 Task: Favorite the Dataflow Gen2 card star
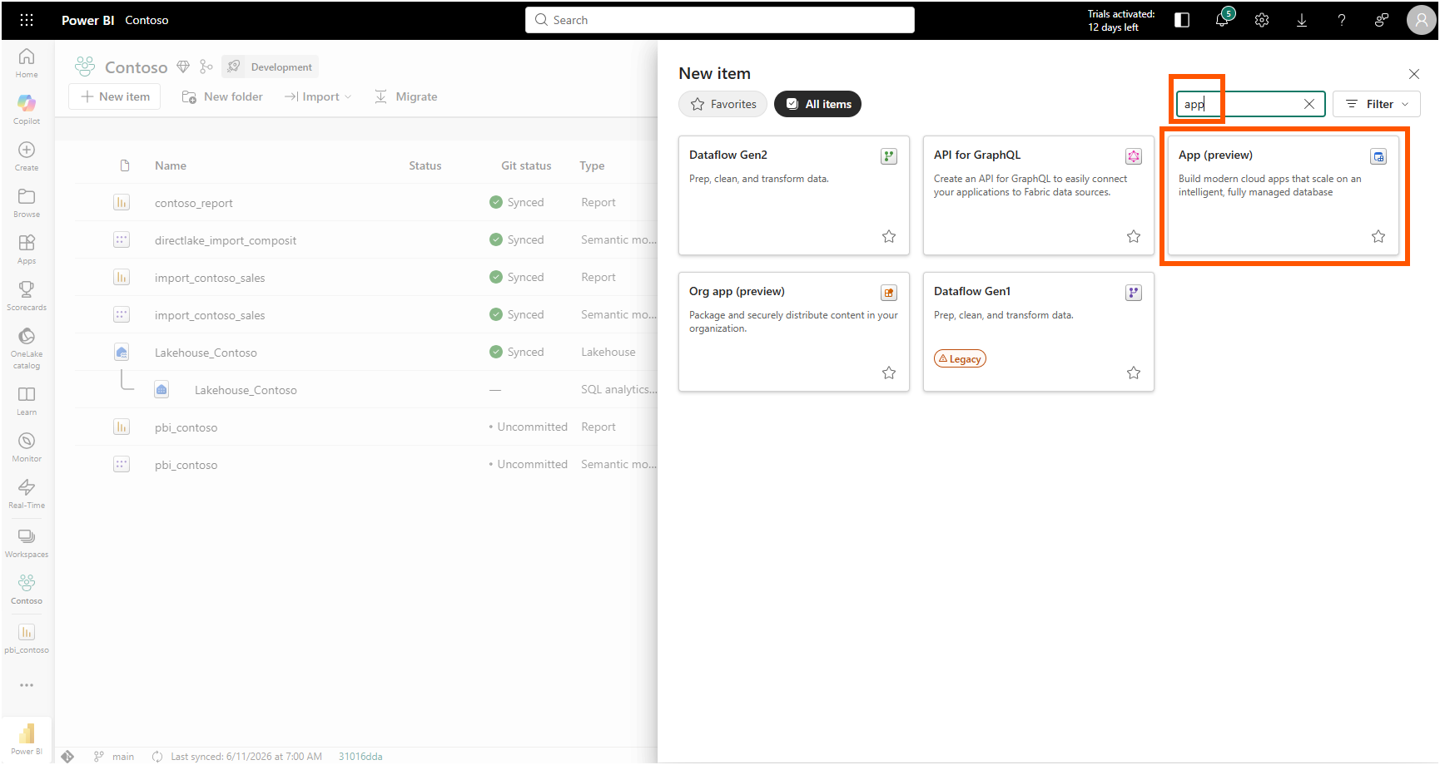889,236
